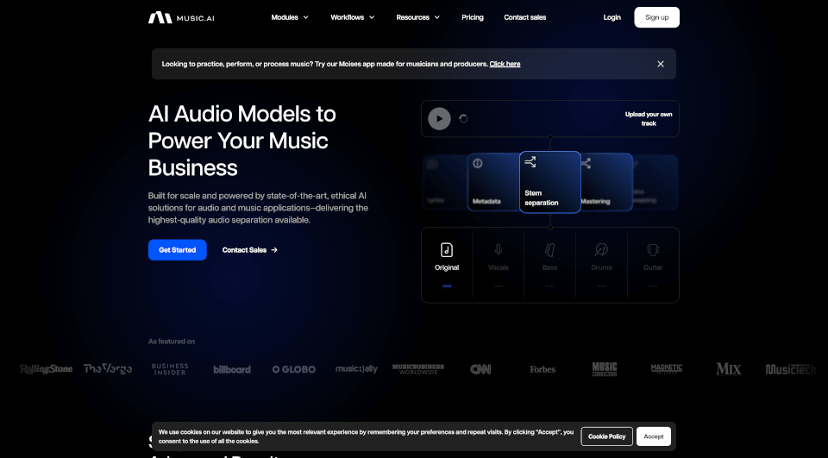Click the Forbes logo
This screenshot has height=458, width=828.
click(543, 369)
